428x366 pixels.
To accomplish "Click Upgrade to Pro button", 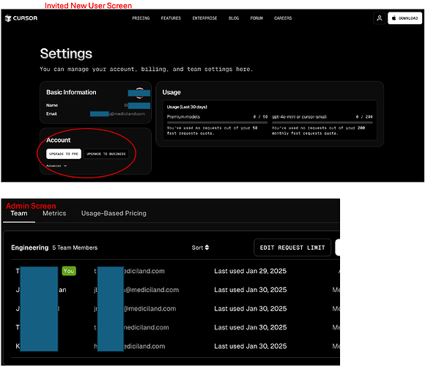I will (x=64, y=154).
